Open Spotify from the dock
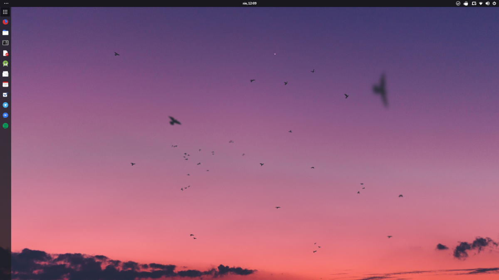 pos(5,125)
